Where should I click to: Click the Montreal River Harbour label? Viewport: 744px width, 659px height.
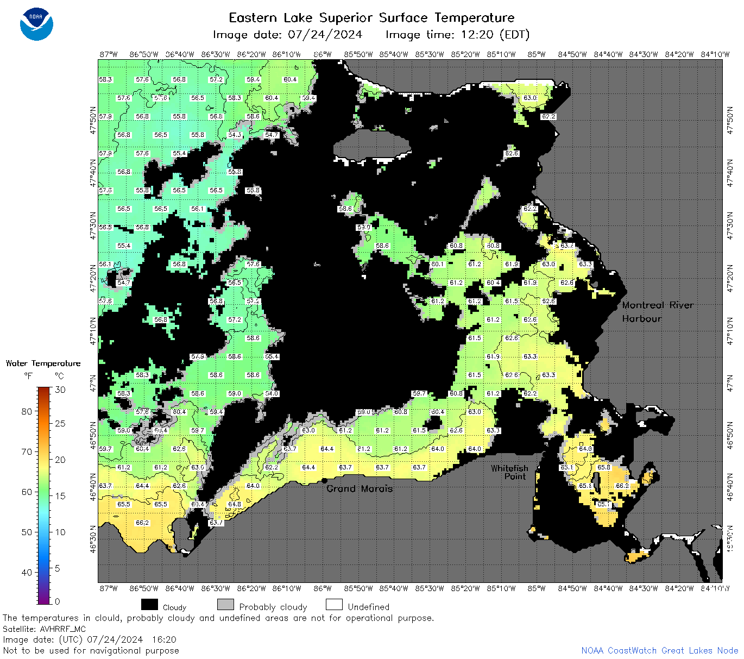point(658,312)
